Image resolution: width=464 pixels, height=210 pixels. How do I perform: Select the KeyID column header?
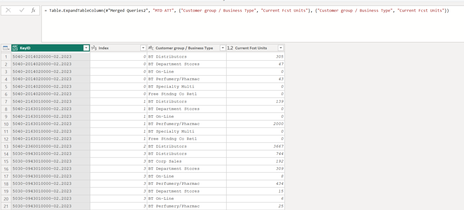tap(51, 48)
